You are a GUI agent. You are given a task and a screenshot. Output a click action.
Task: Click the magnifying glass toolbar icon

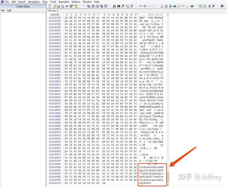click(x=179, y=6)
